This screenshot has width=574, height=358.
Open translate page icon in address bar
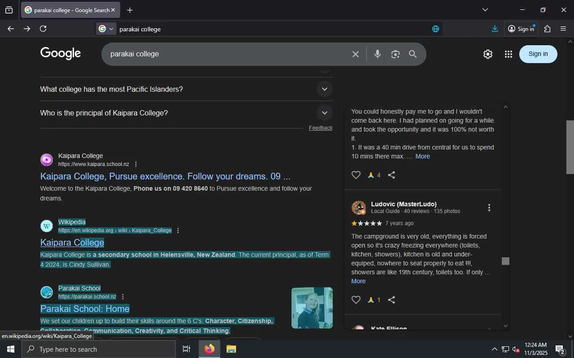[435, 29]
